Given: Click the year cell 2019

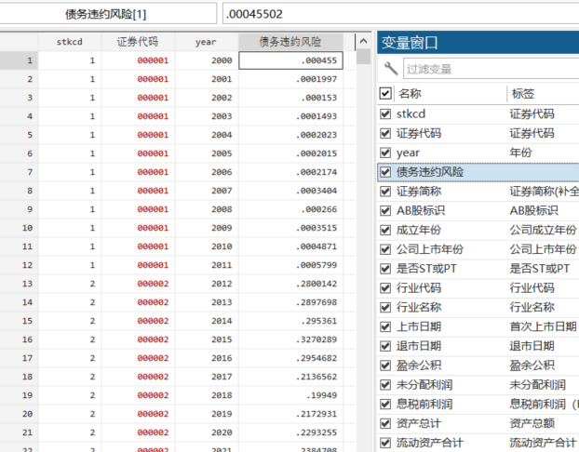Looking at the screenshot, I should [207, 414].
